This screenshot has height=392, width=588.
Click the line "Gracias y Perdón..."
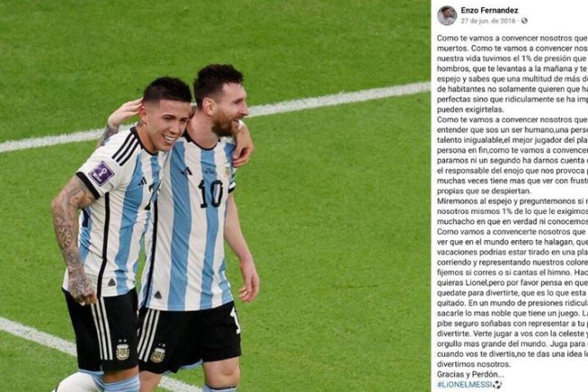470,374
